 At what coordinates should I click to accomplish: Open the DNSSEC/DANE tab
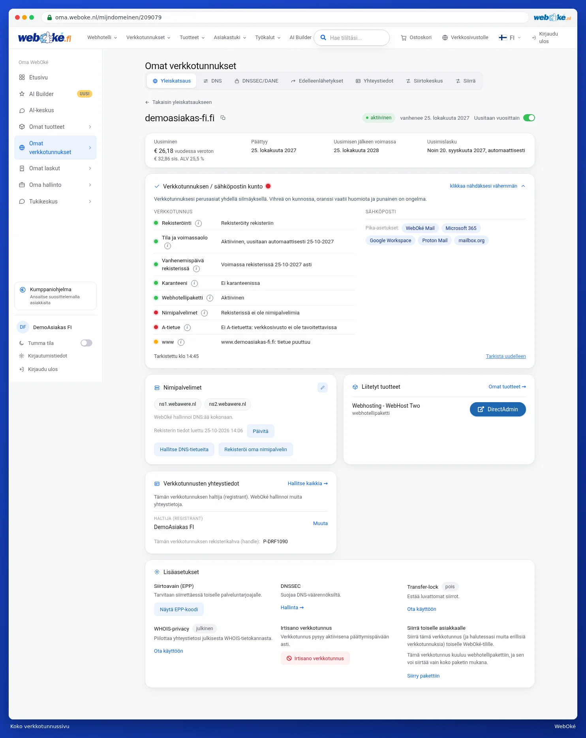tap(256, 81)
